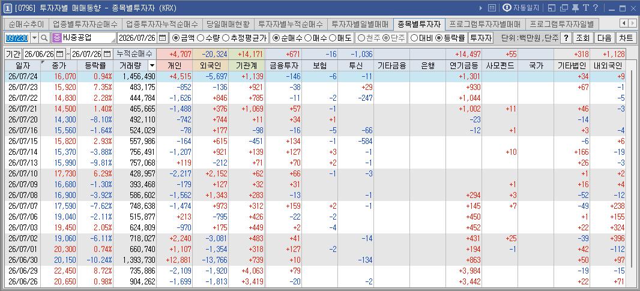Viewport: 640px width, 291px height.
Task: Click the screen number 1 badge icon
Action: point(7,8)
